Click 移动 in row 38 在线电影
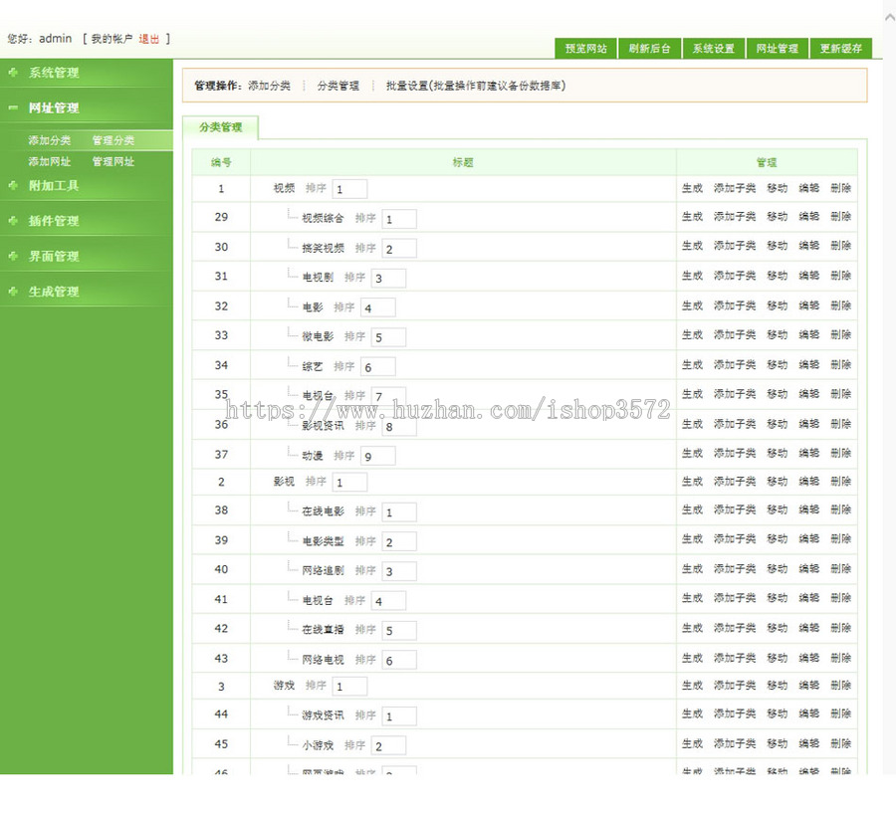 (778, 510)
